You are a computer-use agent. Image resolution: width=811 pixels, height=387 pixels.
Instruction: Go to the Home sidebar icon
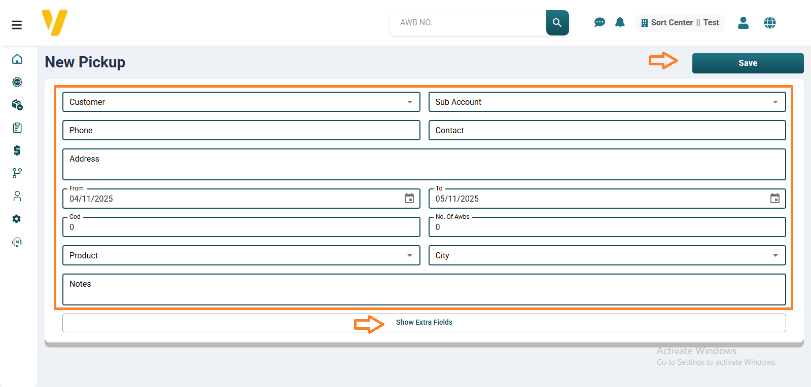pyautogui.click(x=17, y=59)
